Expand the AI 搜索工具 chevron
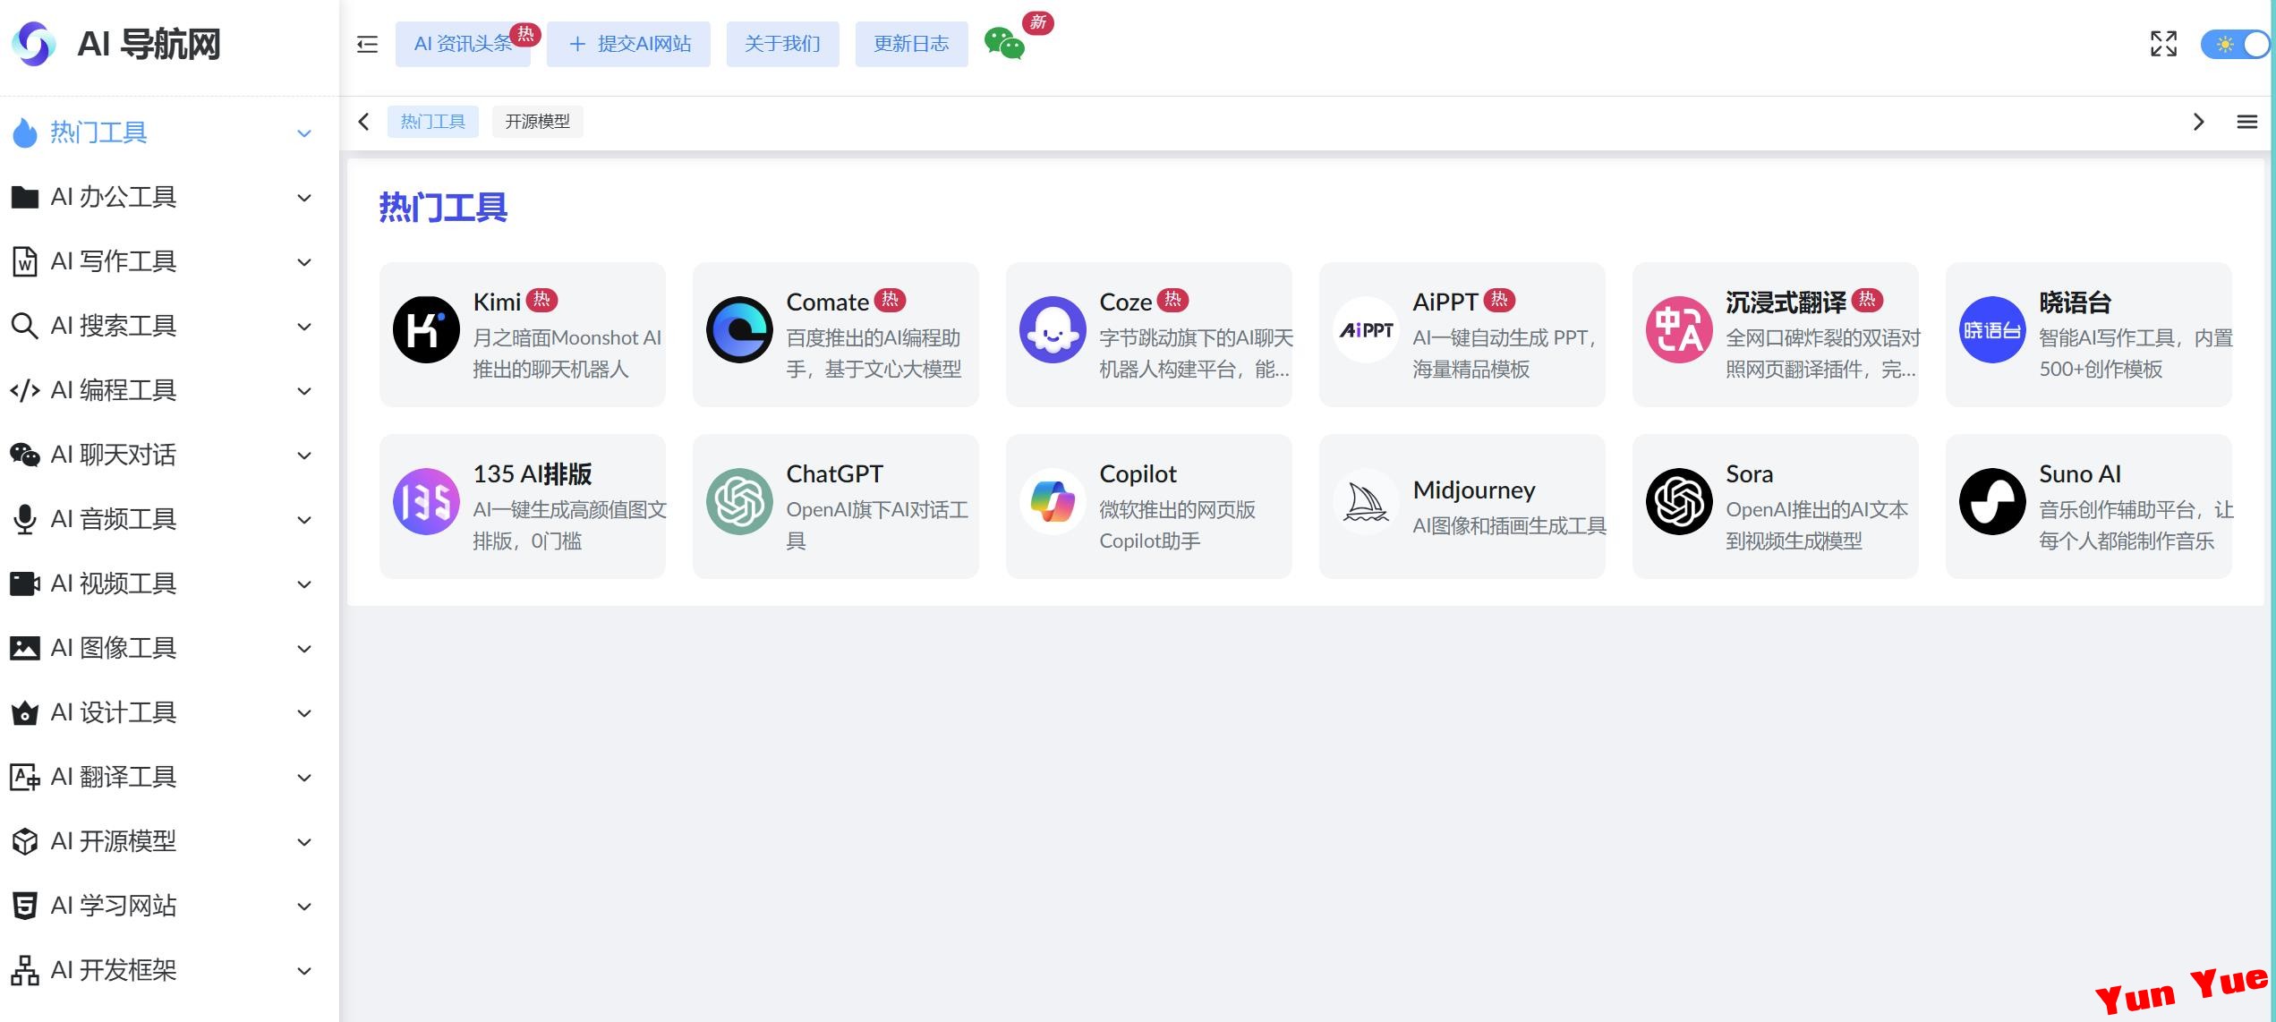Viewport: 2276px width, 1022px height. click(304, 327)
